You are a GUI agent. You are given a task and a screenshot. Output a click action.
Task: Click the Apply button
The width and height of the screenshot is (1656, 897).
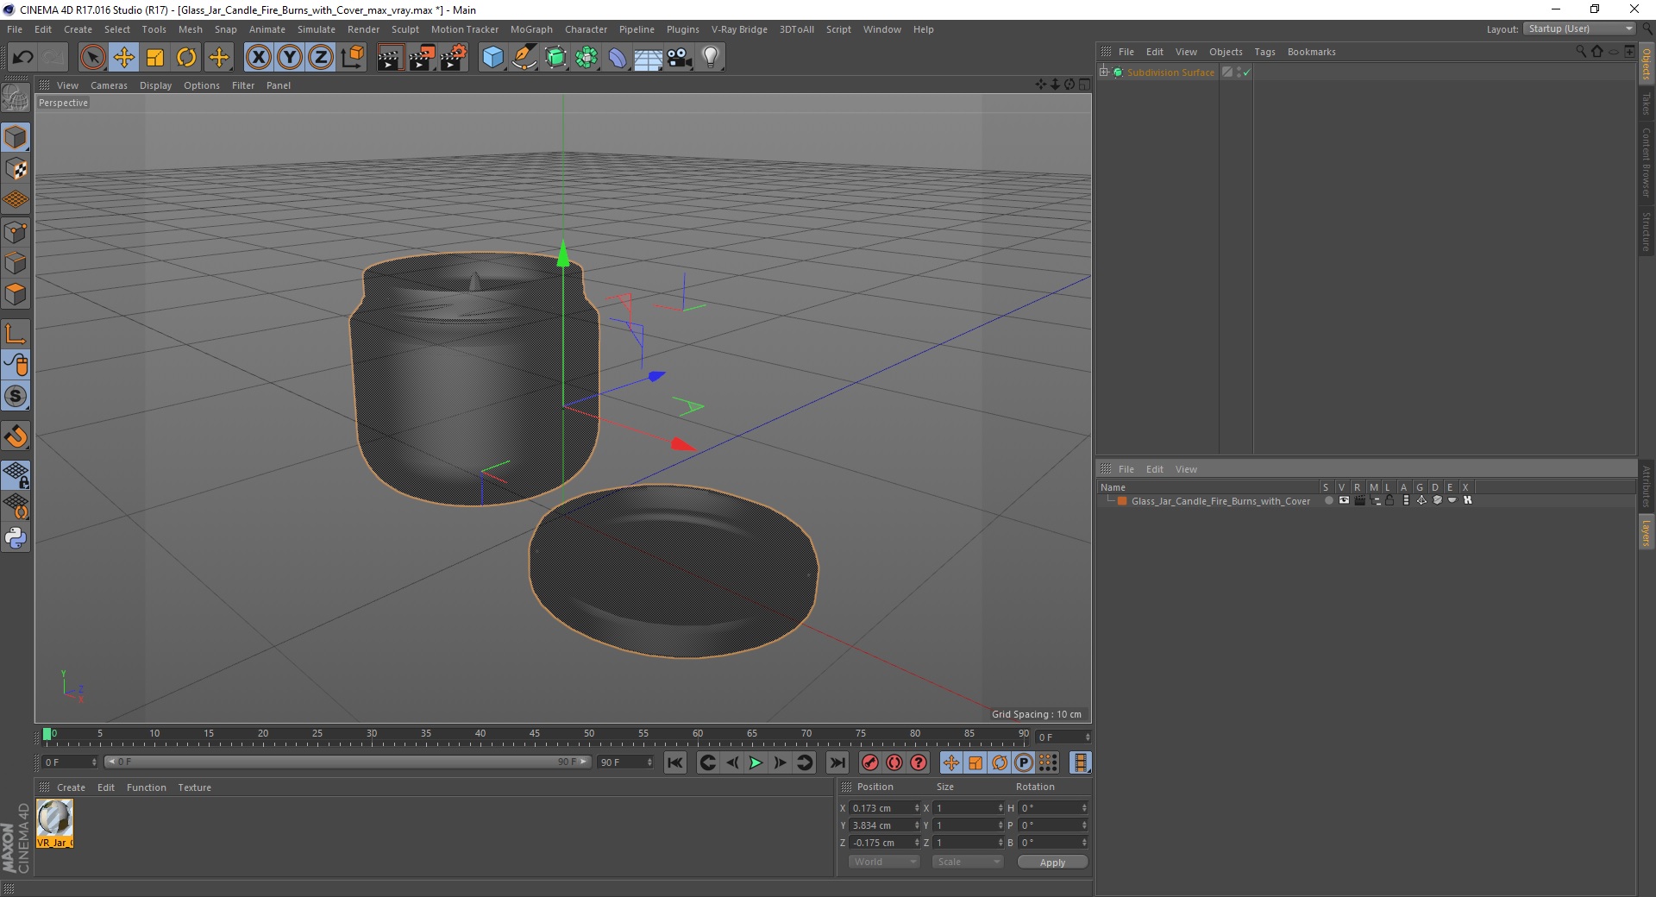[1052, 862]
